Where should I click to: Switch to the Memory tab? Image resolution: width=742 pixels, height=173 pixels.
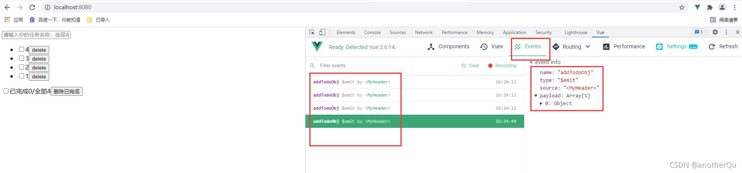pyautogui.click(x=485, y=32)
